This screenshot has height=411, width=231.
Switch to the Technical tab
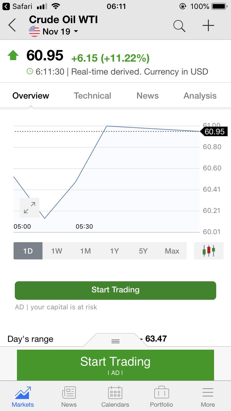92,96
